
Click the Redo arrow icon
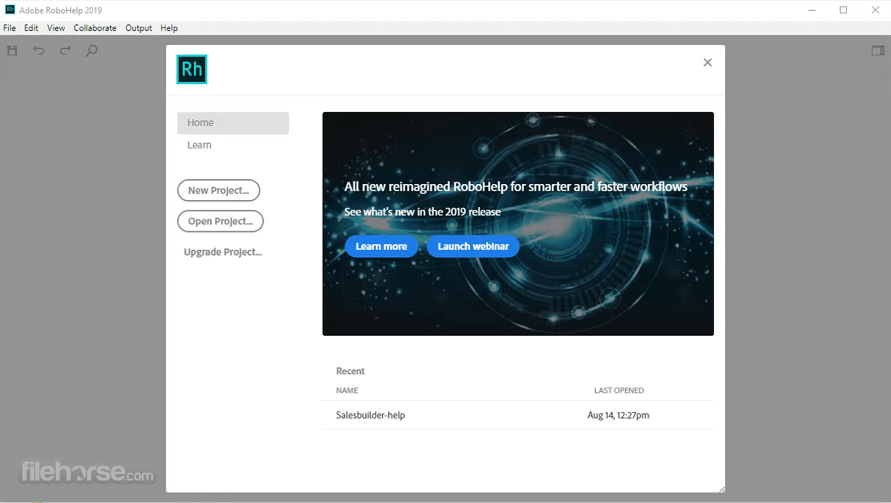pyautogui.click(x=65, y=50)
